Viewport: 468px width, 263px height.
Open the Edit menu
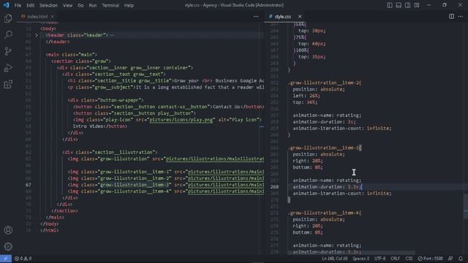30,5
